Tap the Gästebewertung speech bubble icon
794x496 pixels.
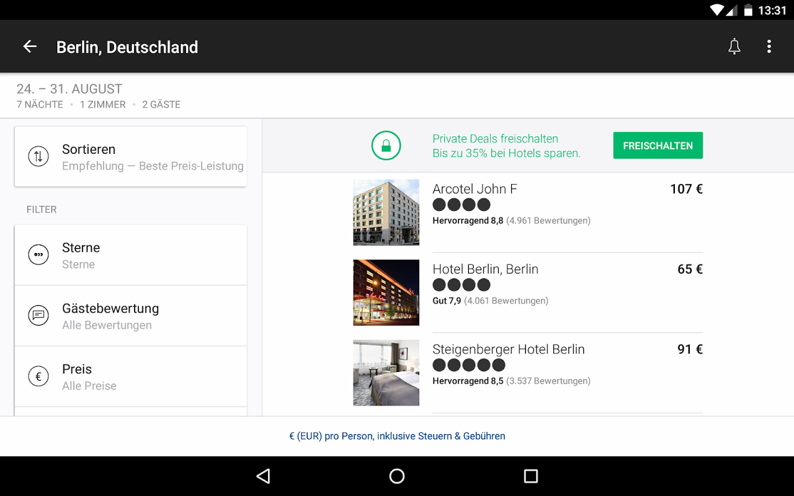38,316
